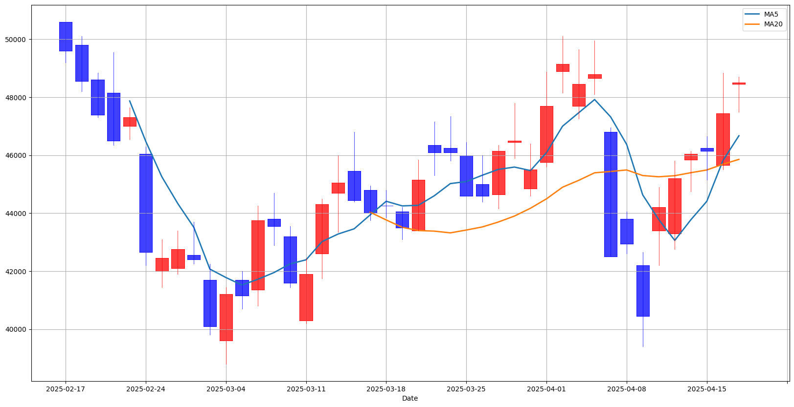Click the 2025-04-15 date tick label
Image resolution: width=794 pixels, height=407 pixels.
point(706,389)
